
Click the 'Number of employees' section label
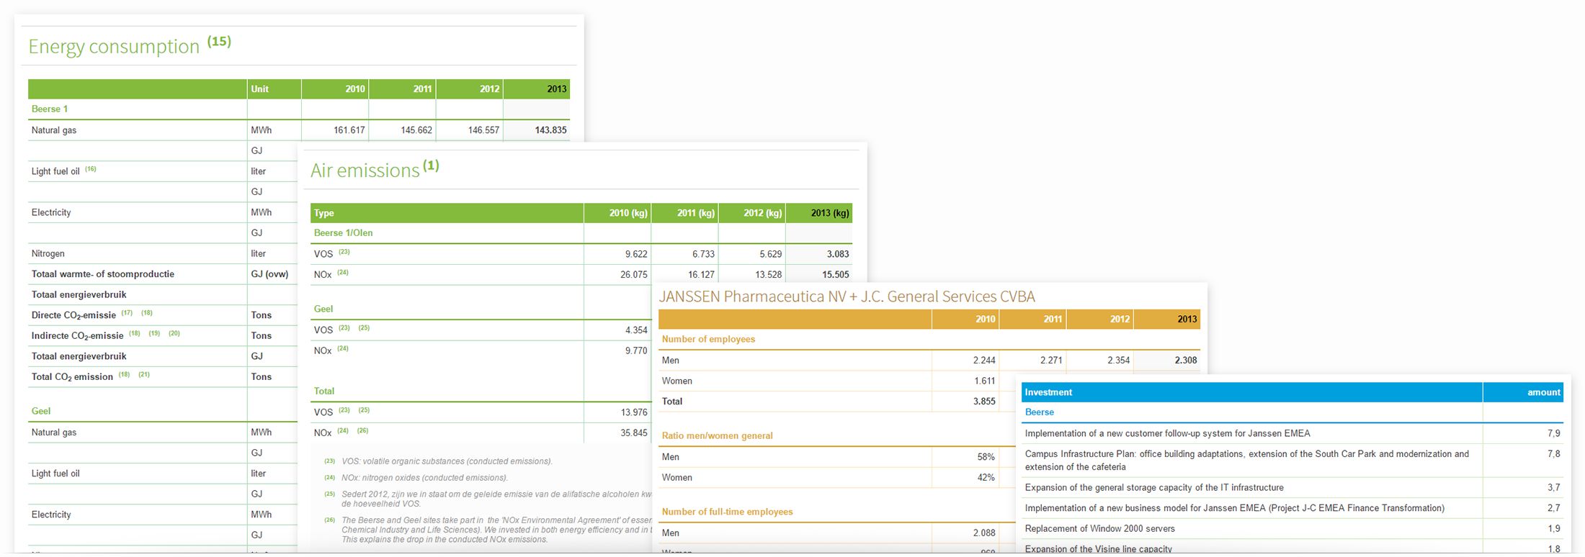[x=708, y=340]
